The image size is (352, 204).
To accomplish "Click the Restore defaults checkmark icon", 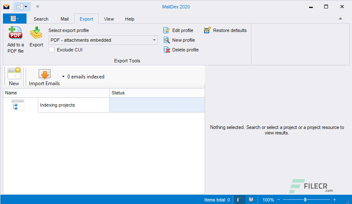I will (207, 30).
